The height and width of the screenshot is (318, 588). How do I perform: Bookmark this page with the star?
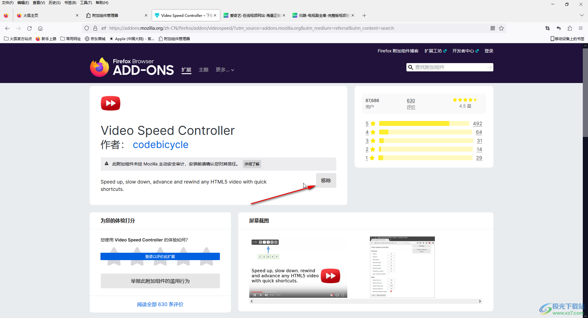coord(501,28)
